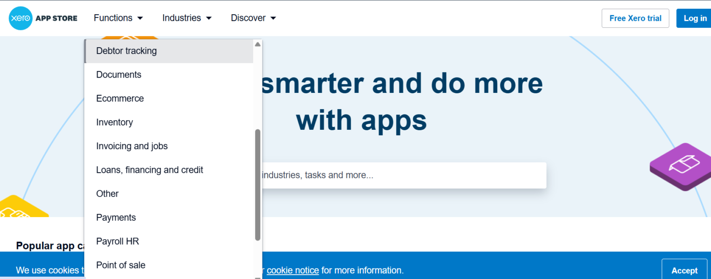Screen dimensions: 711x279
Task: Open the Industries dropdown menu
Action: (187, 18)
